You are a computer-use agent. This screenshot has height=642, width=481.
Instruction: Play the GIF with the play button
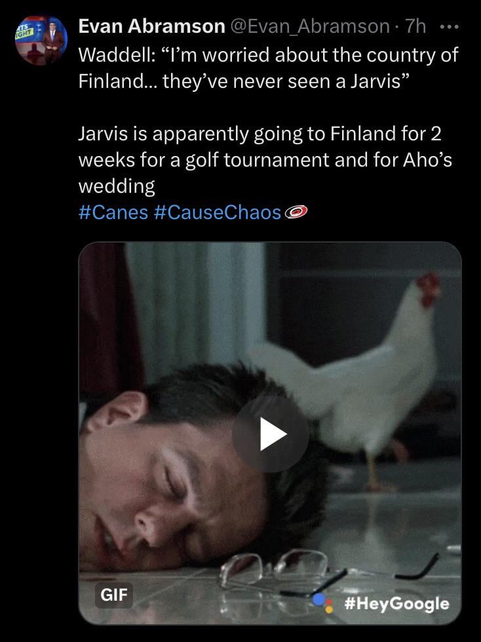(x=271, y=433)
